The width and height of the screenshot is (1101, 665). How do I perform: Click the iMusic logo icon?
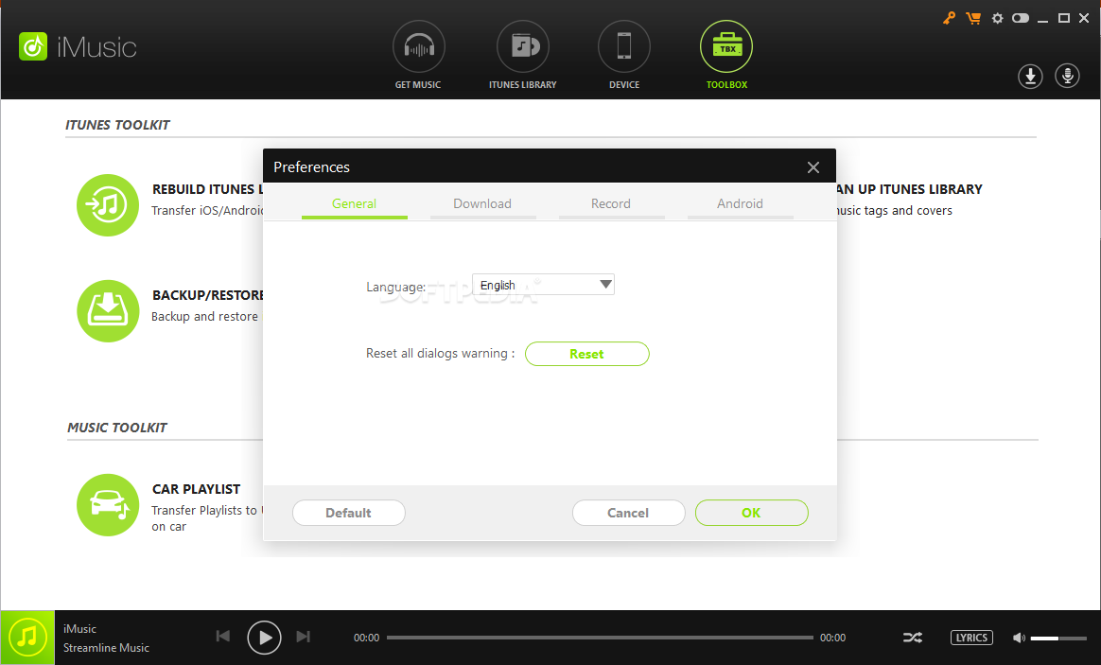(33, 46)
